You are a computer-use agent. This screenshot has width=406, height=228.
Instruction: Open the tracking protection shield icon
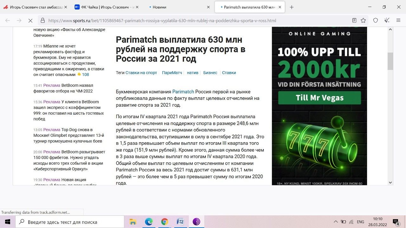click(376, 20)
